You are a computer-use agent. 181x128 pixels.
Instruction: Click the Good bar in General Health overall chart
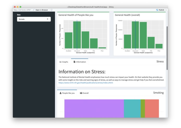pyautogui.click(x=143, y=35)
